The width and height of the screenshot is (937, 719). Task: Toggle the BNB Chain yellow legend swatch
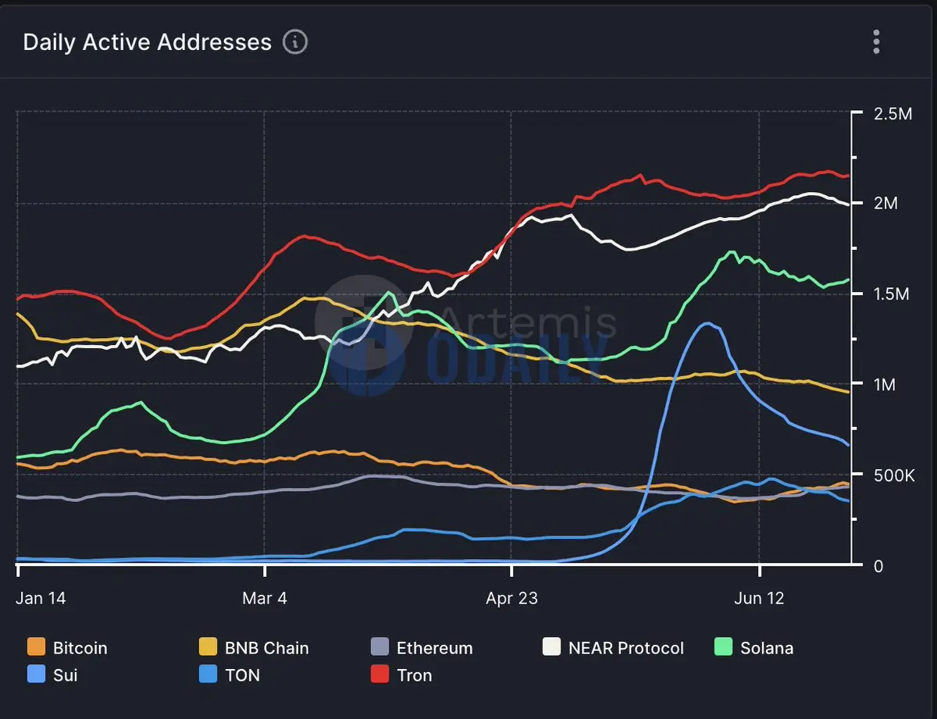[x=208, y=647]
